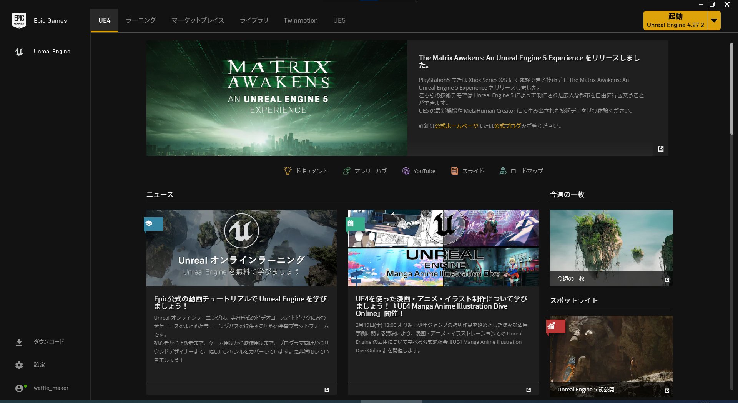Click headline UE4を使った漫画・アニメ・イラスト制作について学びましょう
Image resolution: width=738 pixels, height=403 pixels.
pyautogui.click(x=441, y=306)
